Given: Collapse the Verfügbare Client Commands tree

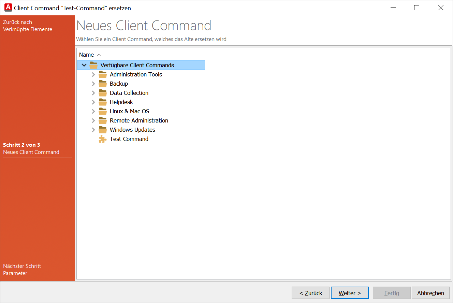Looking at the screenshot, I should coord(84,65).
